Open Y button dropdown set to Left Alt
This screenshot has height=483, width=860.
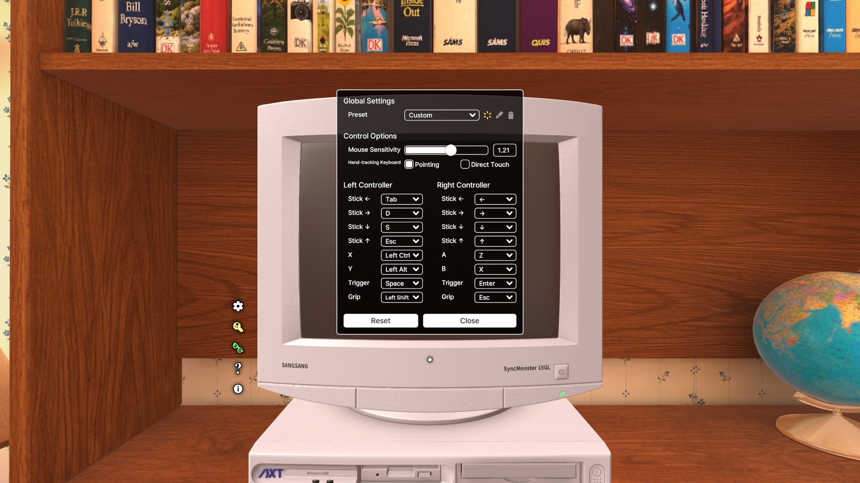401,269
